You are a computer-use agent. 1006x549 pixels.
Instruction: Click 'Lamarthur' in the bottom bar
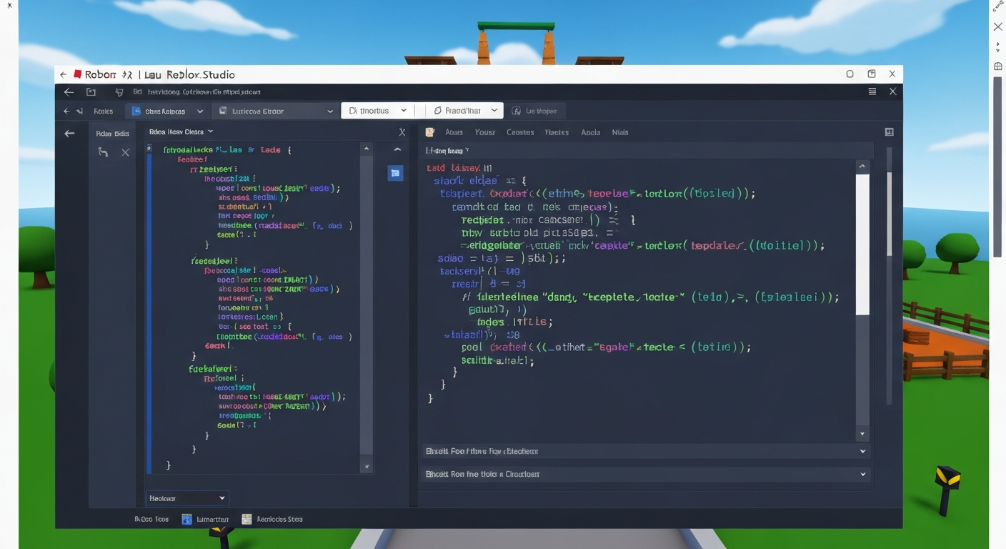pos(212,520)
